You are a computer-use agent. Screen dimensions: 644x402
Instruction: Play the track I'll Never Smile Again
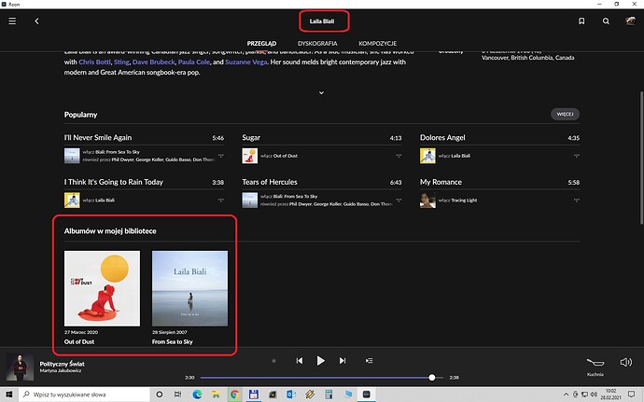tap(98, 137)
